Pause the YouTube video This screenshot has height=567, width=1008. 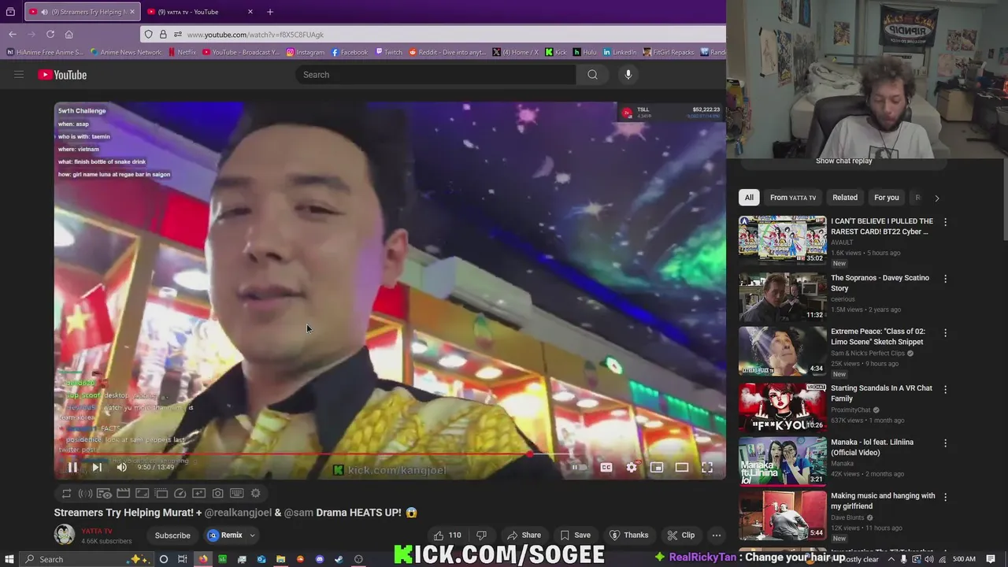pyautogui.click(x=72, y=468)
